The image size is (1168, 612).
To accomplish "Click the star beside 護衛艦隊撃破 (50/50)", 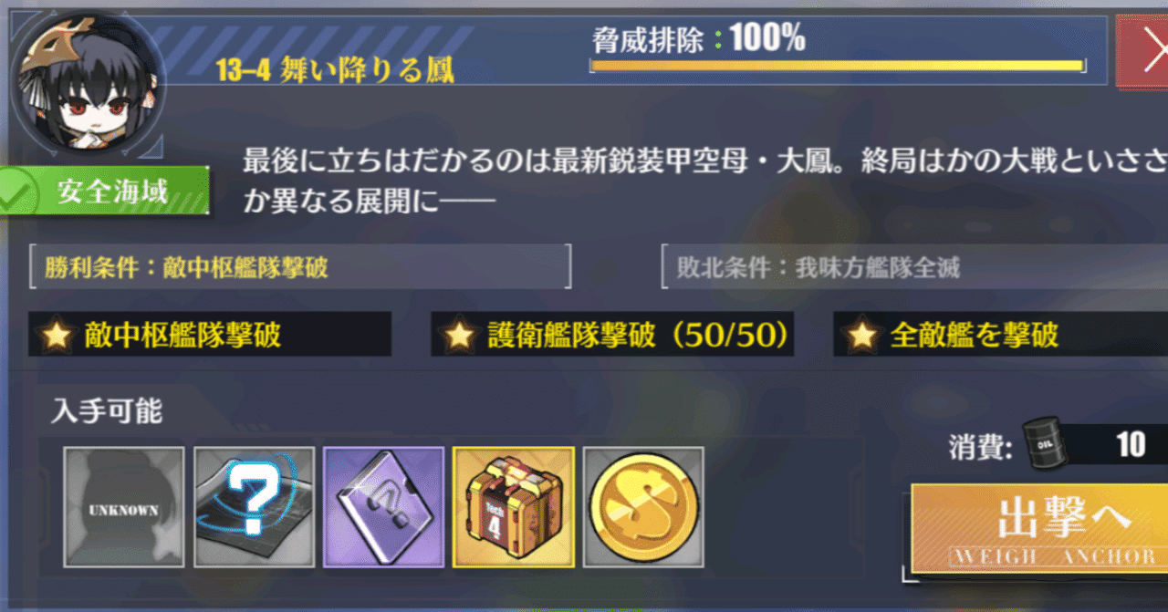I will (x=460, y=335).
